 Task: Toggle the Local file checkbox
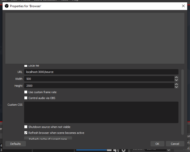pyautogui.click(x=26, y=66)
